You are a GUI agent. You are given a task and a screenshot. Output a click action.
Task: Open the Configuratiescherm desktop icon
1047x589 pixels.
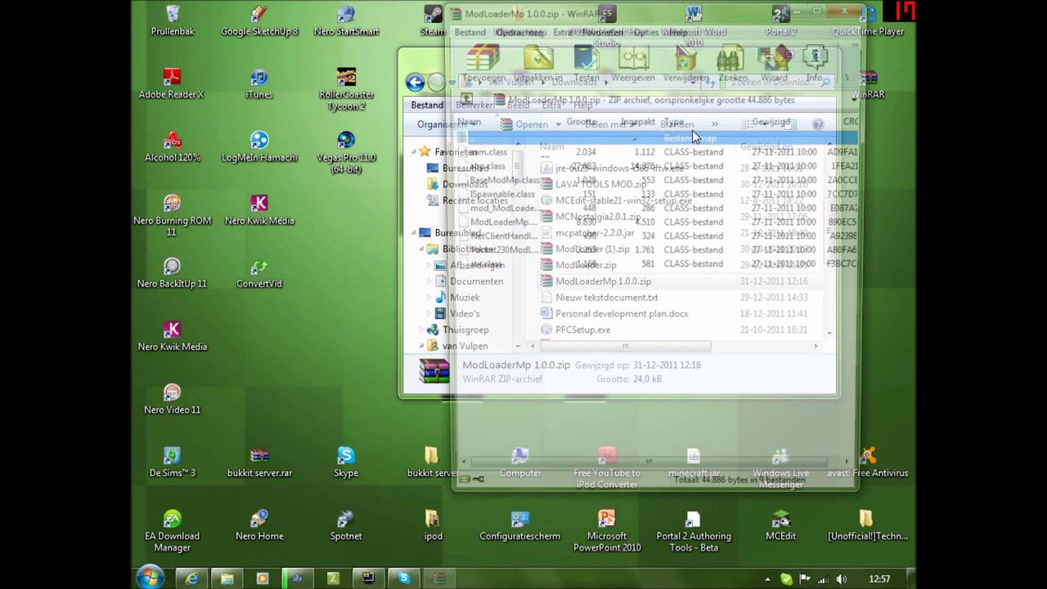[x=520, y=525]
